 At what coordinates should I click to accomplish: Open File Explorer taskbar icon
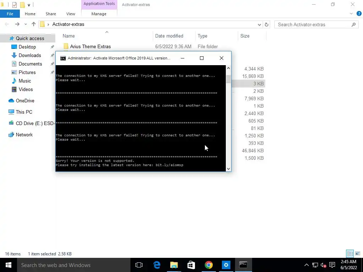point(174,265)
